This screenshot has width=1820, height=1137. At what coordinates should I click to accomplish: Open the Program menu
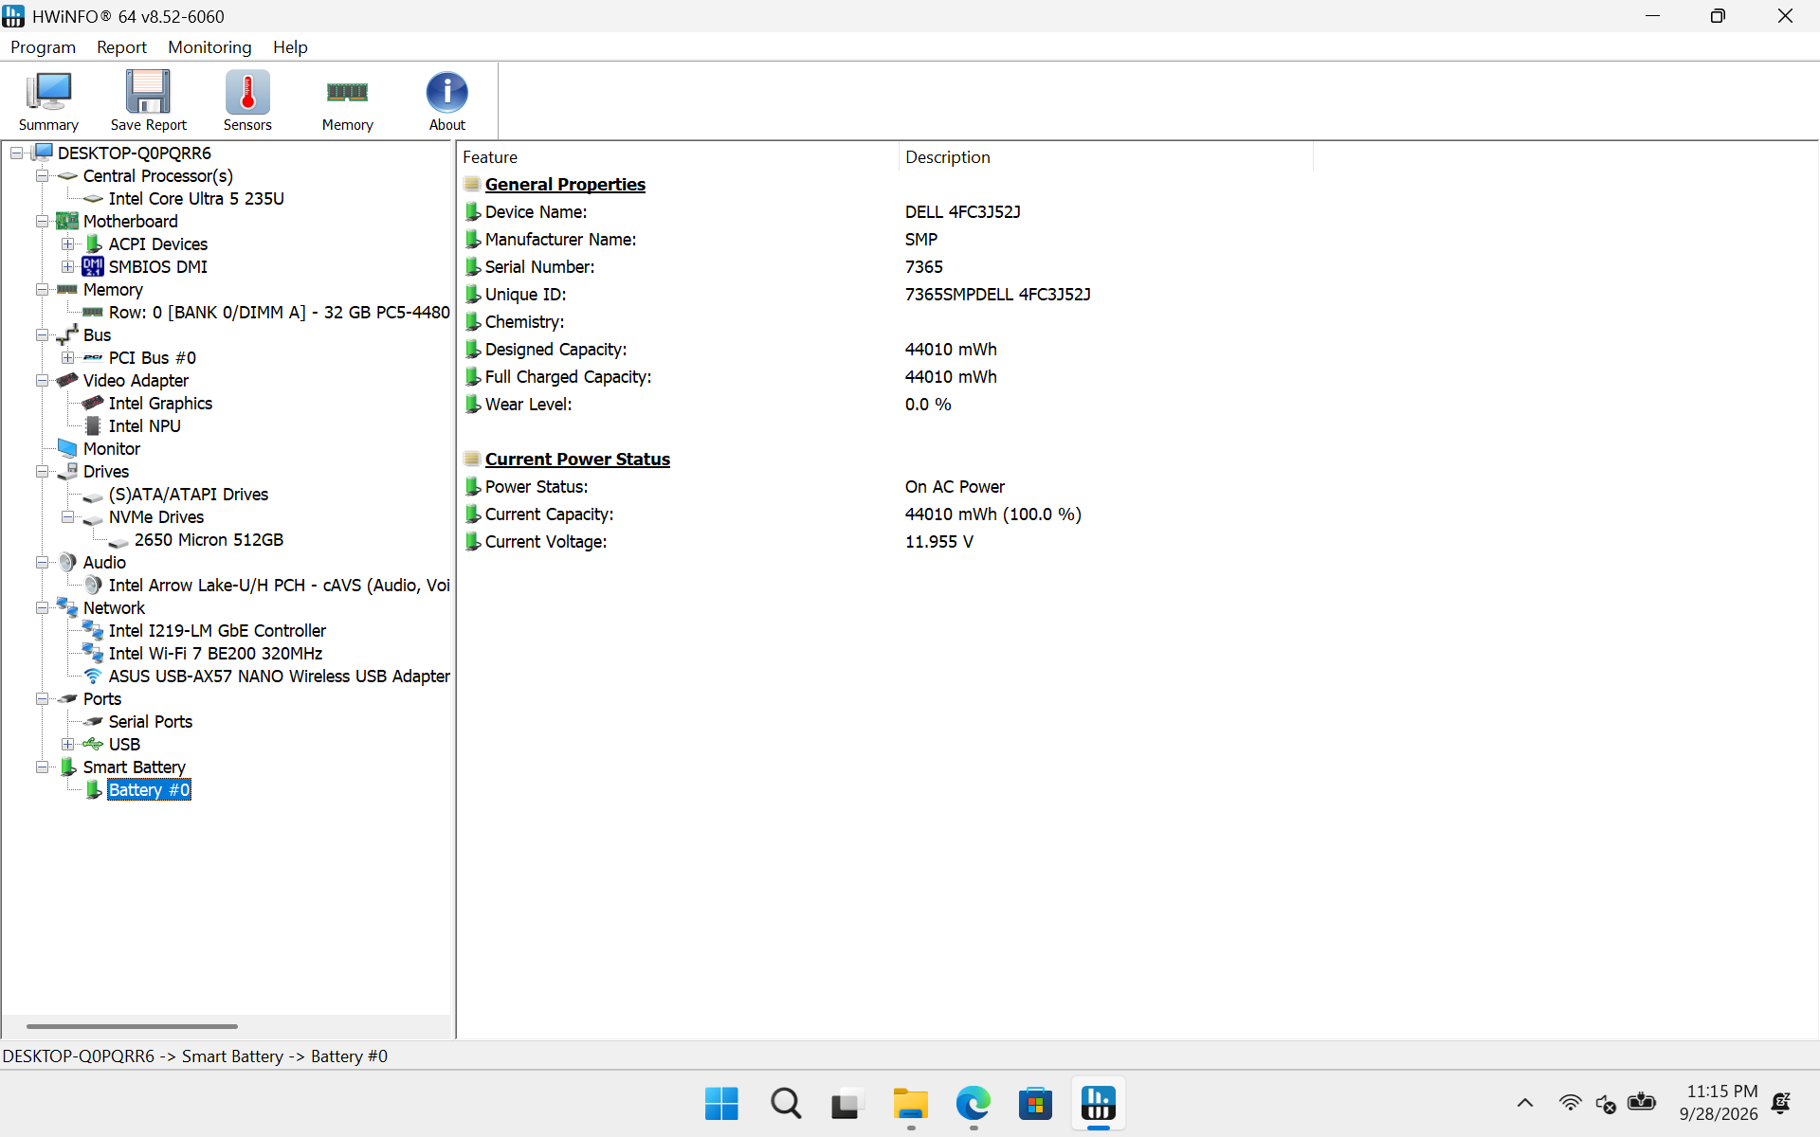[x=44, y=47]
